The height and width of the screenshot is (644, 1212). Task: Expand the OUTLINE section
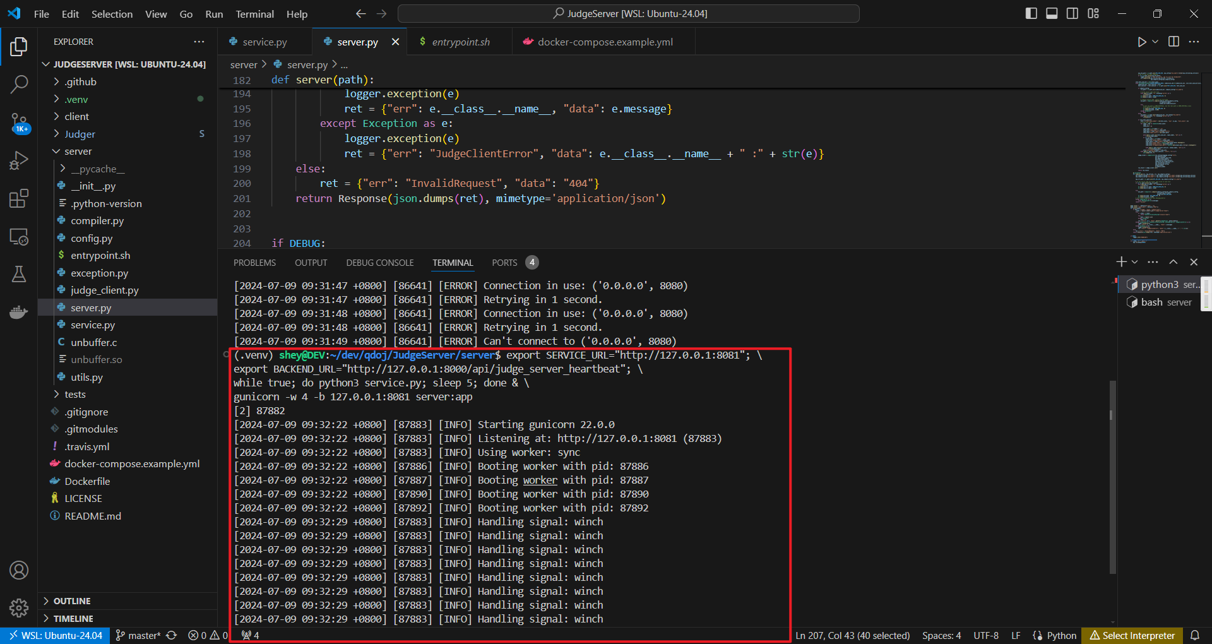click(x=128, y=601)
